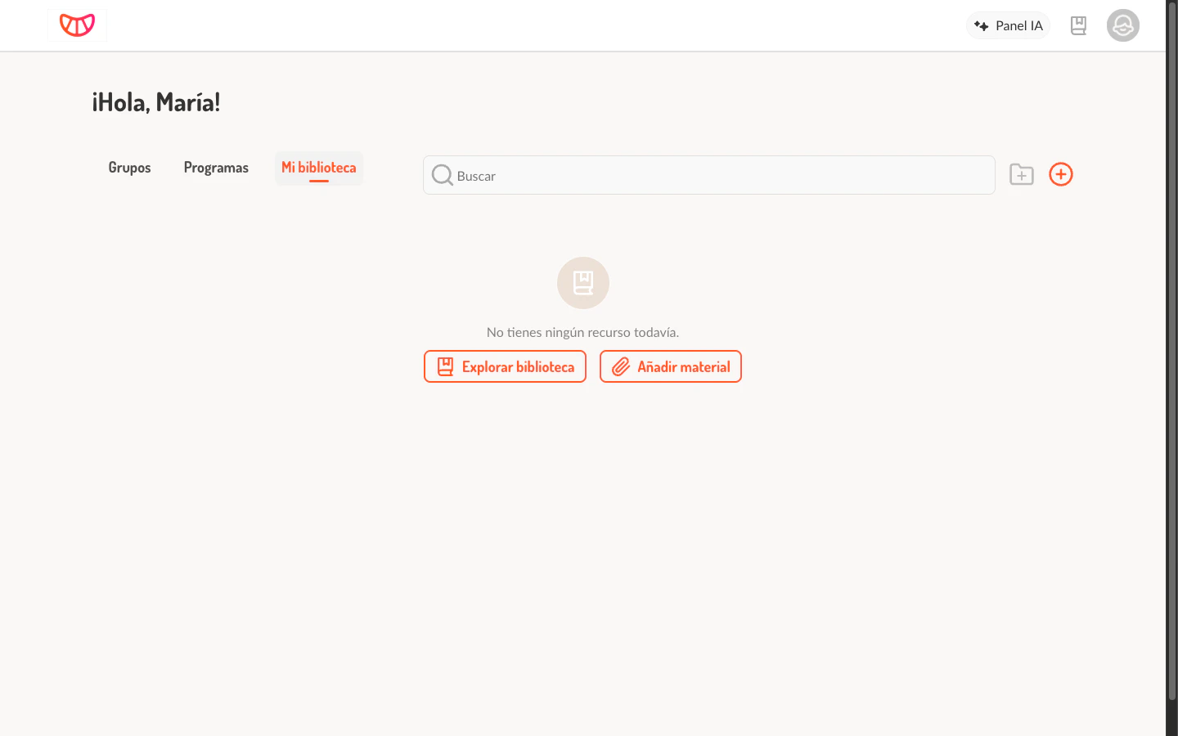Create a new folder with the folder-plus icon

pos(1022,174)
